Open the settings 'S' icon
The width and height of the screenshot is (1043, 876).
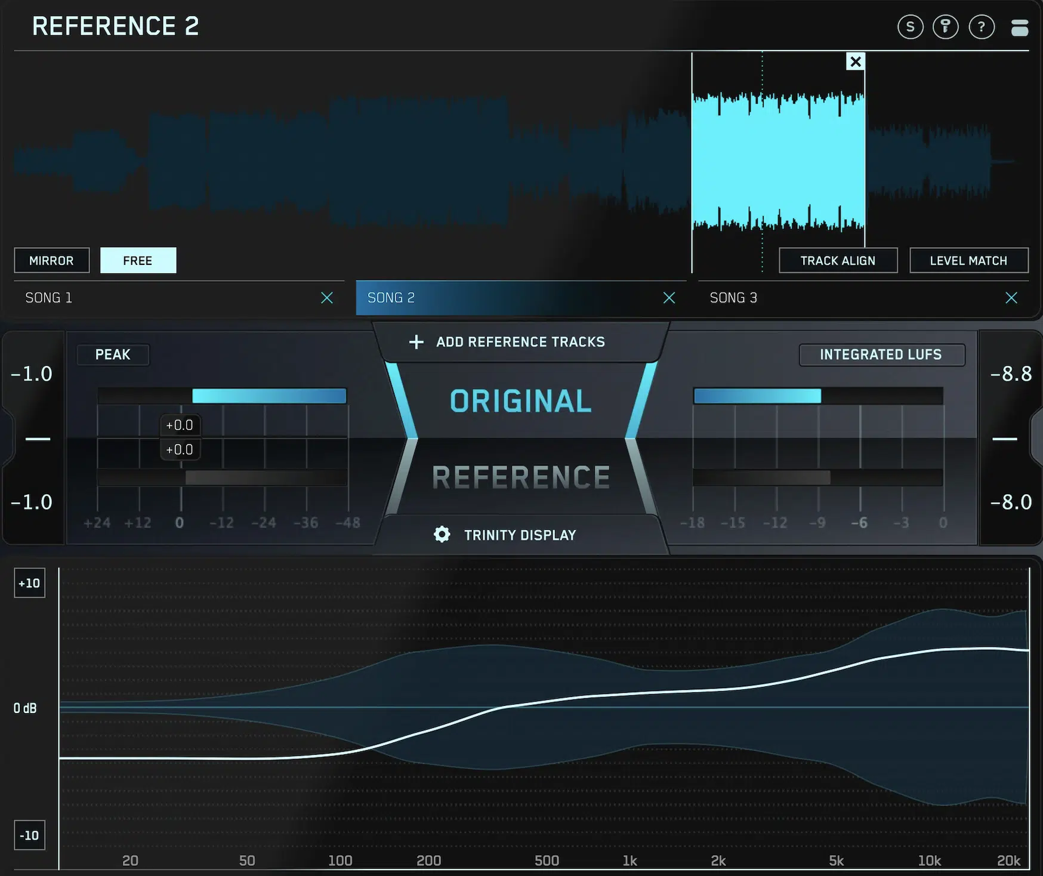(x=910, y=27)
